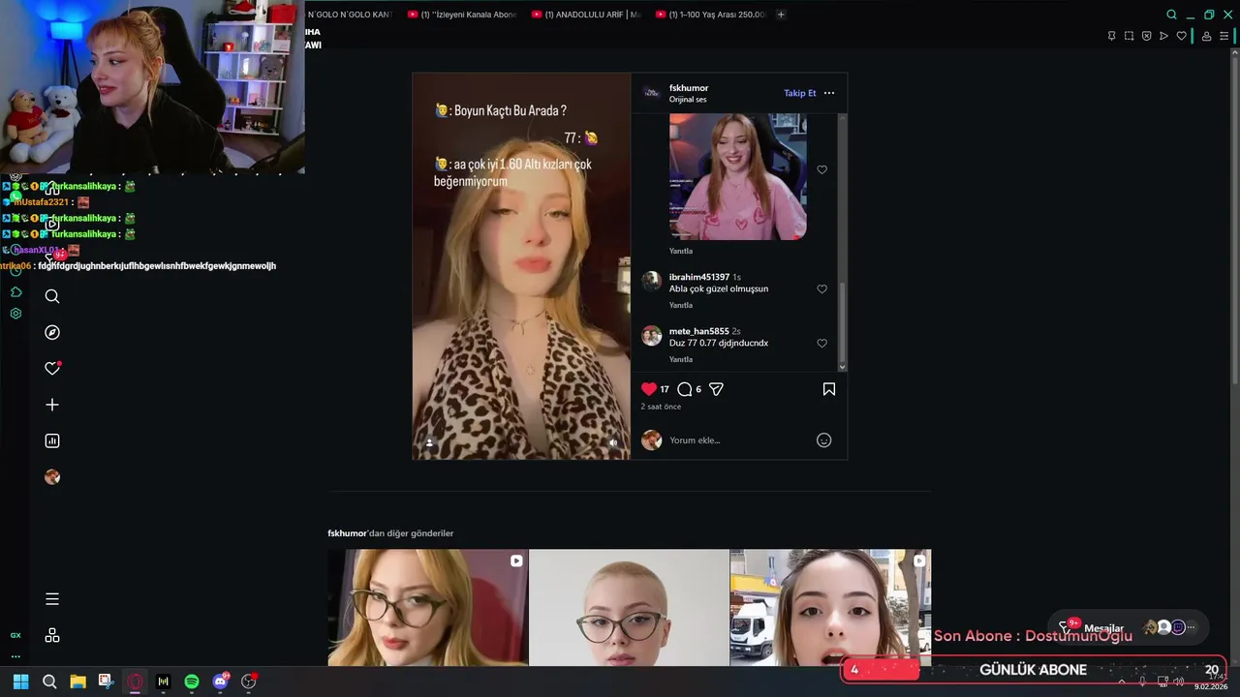Open notifications heart in the sidebar
This screenshot has width=1240, height=697.
pos(52,368)
